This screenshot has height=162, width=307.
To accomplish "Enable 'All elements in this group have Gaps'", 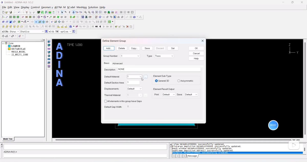I will tap(105, 101).
